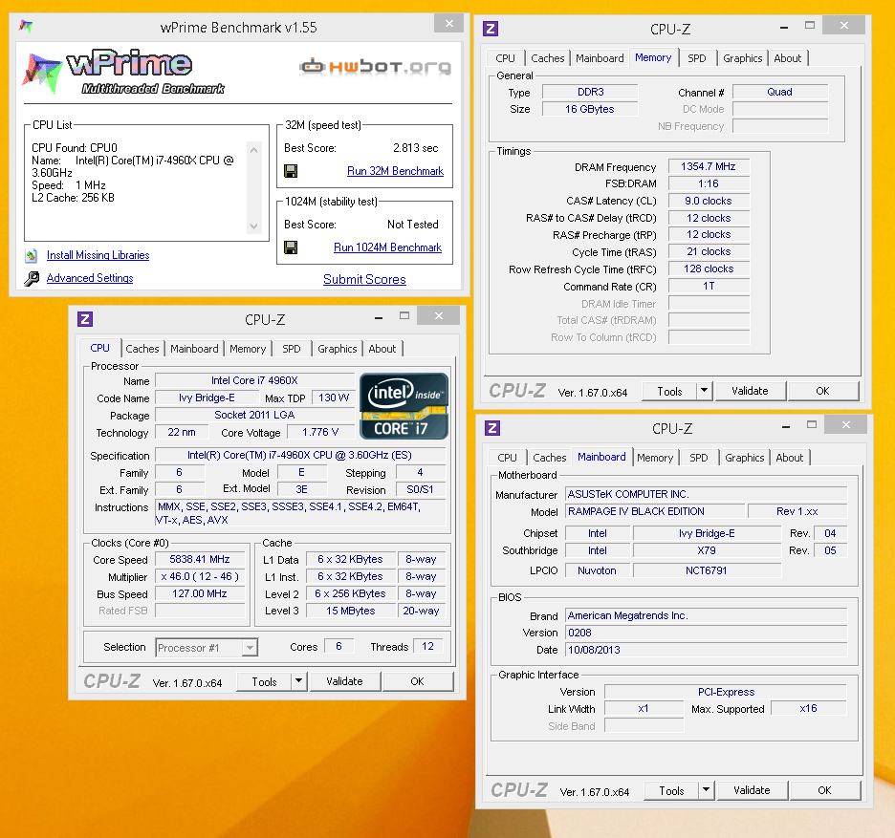895x838 pixels.
Task: Click Validate in CPU tab window
Action: pos(344,681)
